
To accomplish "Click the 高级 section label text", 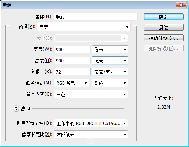I will (25, 109).
